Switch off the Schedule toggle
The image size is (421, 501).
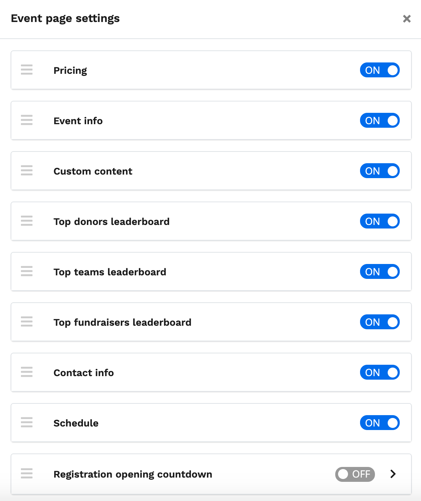tap(380, 423)
